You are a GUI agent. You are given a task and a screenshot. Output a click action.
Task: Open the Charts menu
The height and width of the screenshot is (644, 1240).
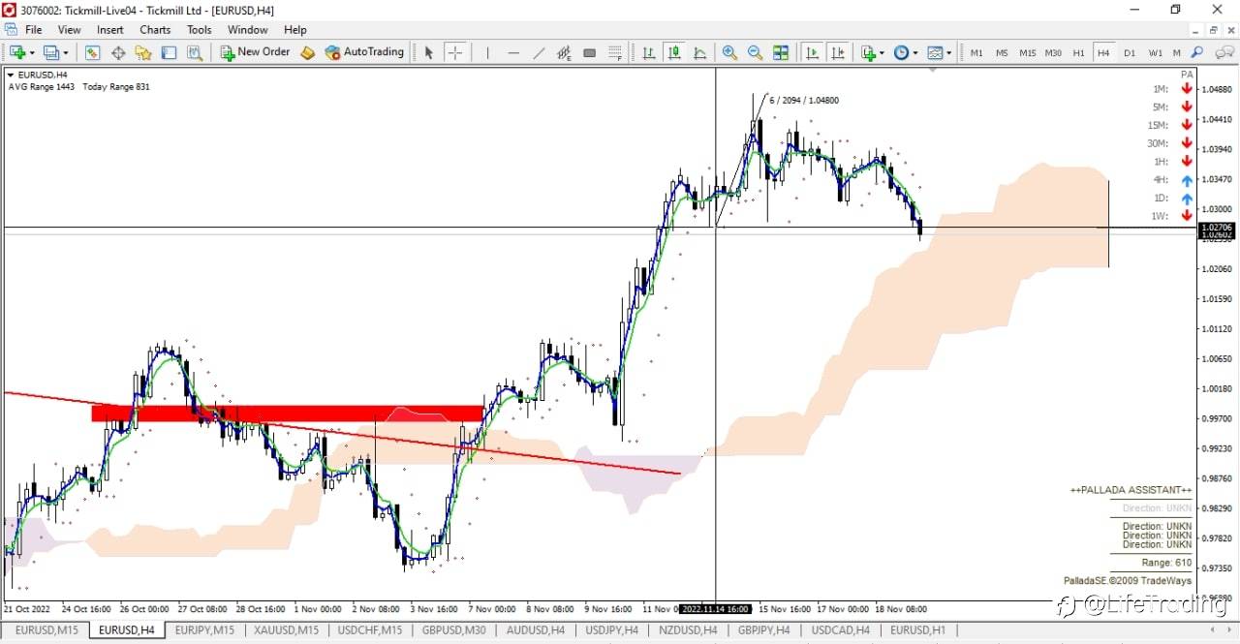155,30
